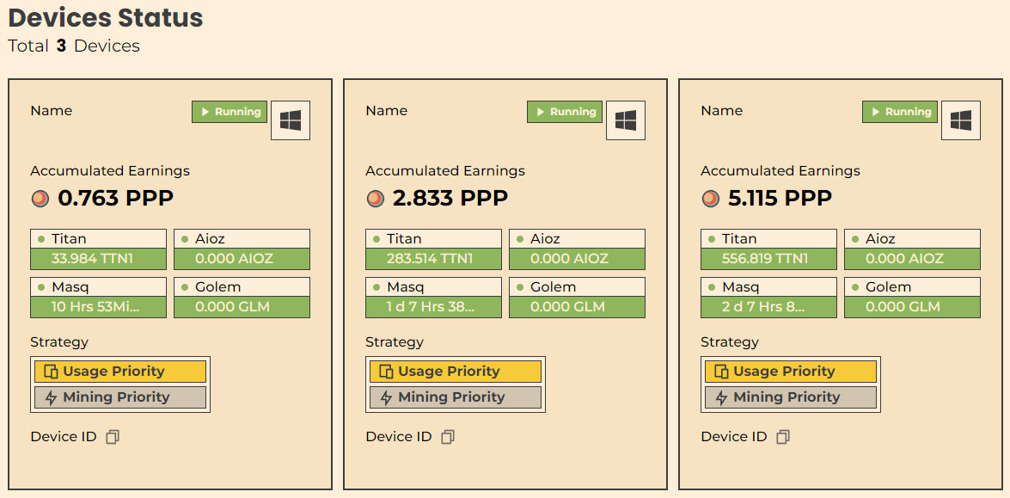
Task: Click the 33.984 TTN1 Titan value
Action: [x=99, y=259]
